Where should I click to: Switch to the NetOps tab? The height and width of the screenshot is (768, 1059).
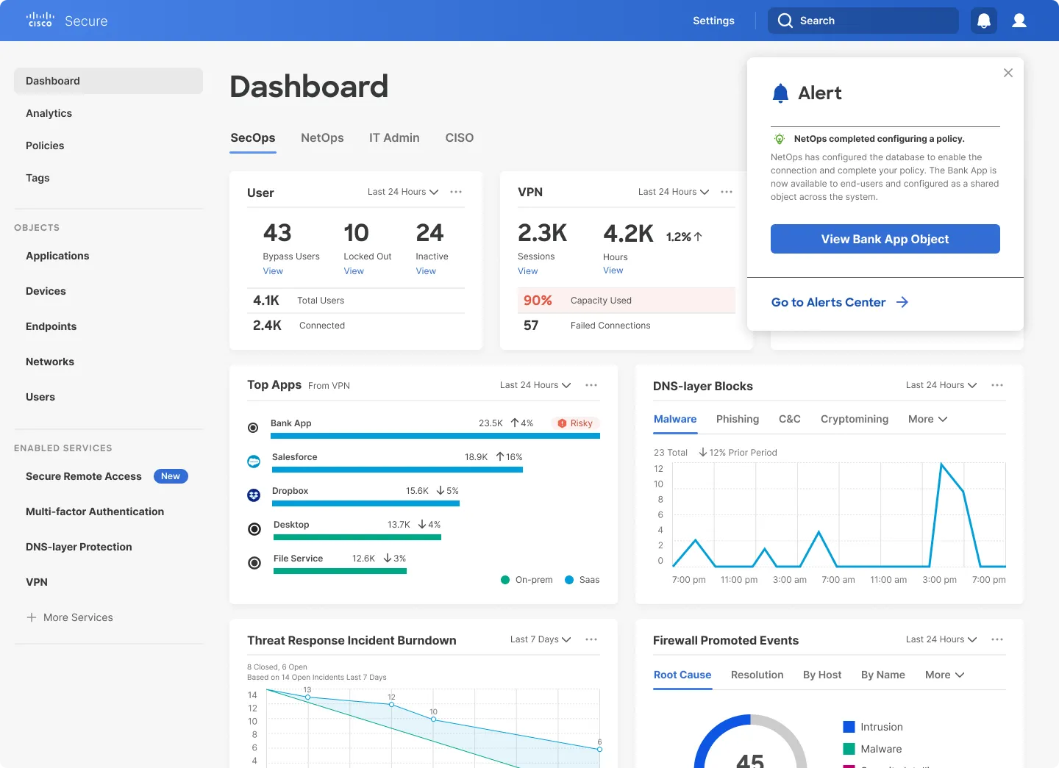[322, 137]
